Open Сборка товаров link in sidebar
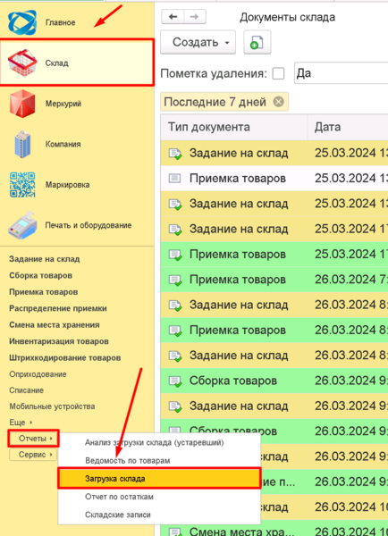This screenshot has height=536, width=388. (x=41, y=275)
